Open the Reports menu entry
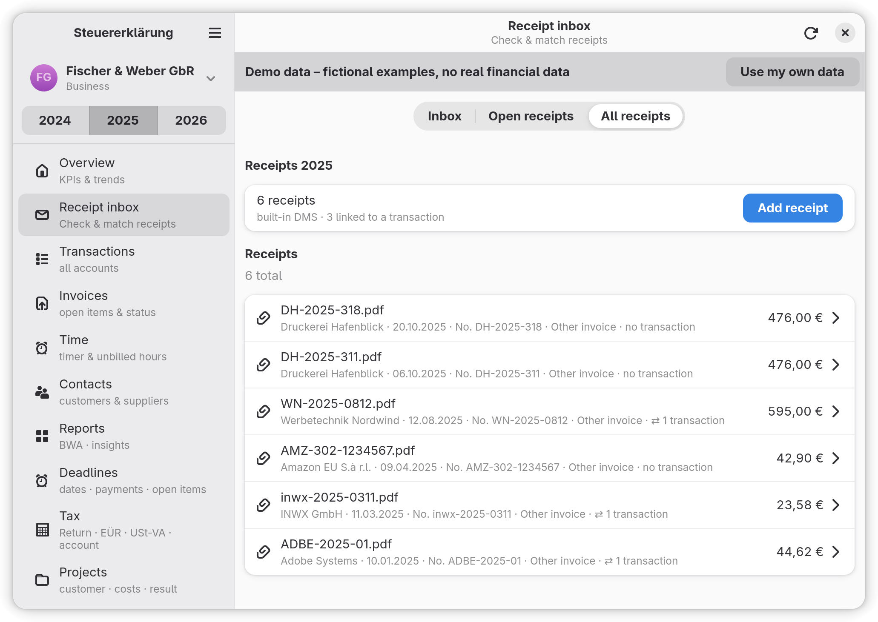Screen dimensions: 878x622 coord(124,436)
